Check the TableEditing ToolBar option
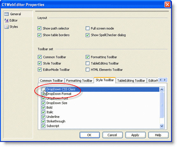The width and height of the screenshot is (177, 147). click(88, 63)
